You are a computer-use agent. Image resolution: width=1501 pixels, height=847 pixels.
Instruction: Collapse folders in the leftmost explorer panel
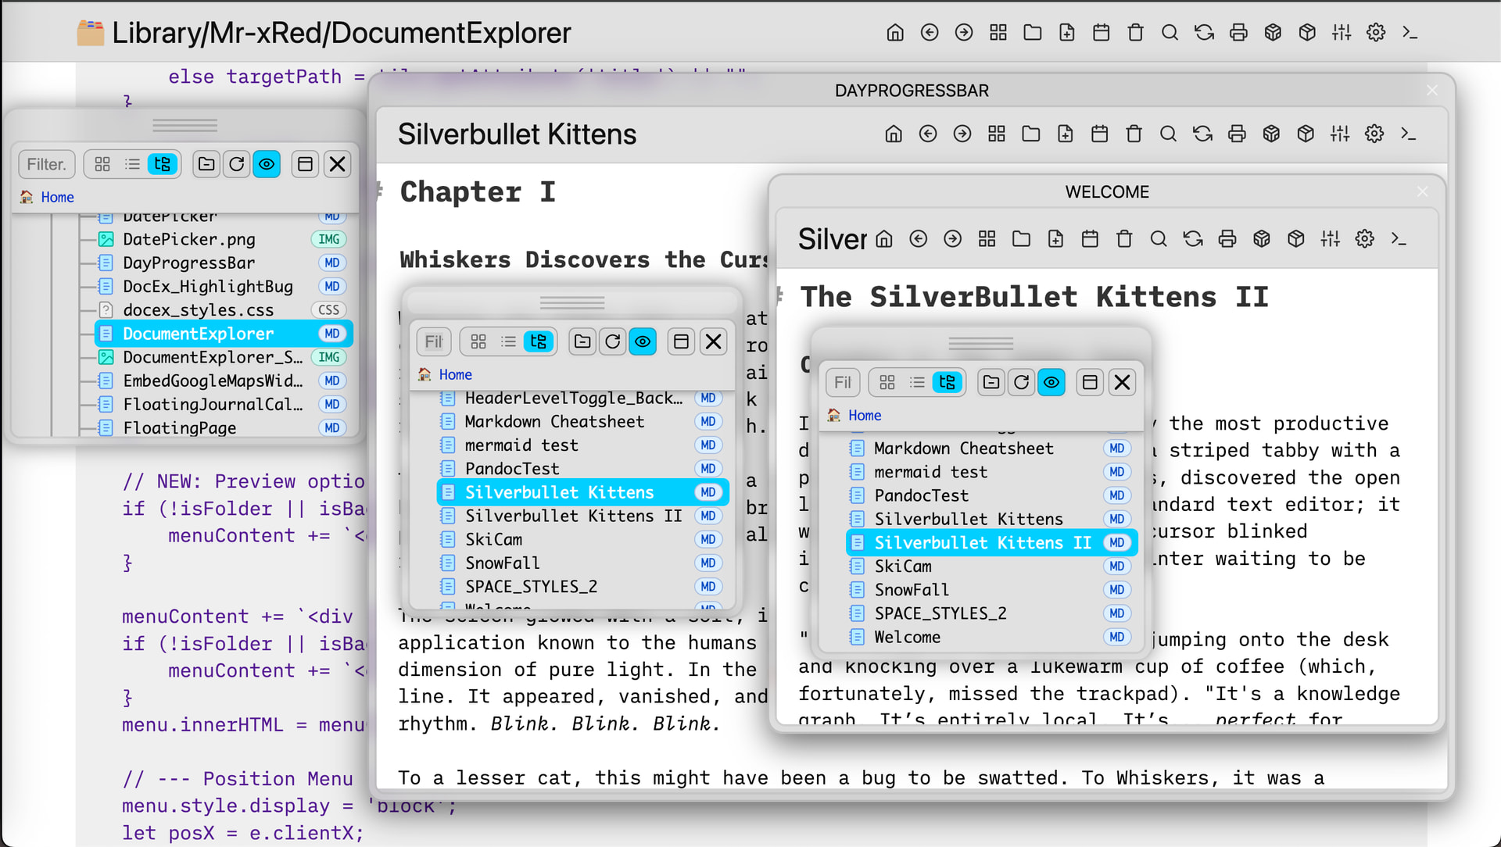tap(206, 164)
